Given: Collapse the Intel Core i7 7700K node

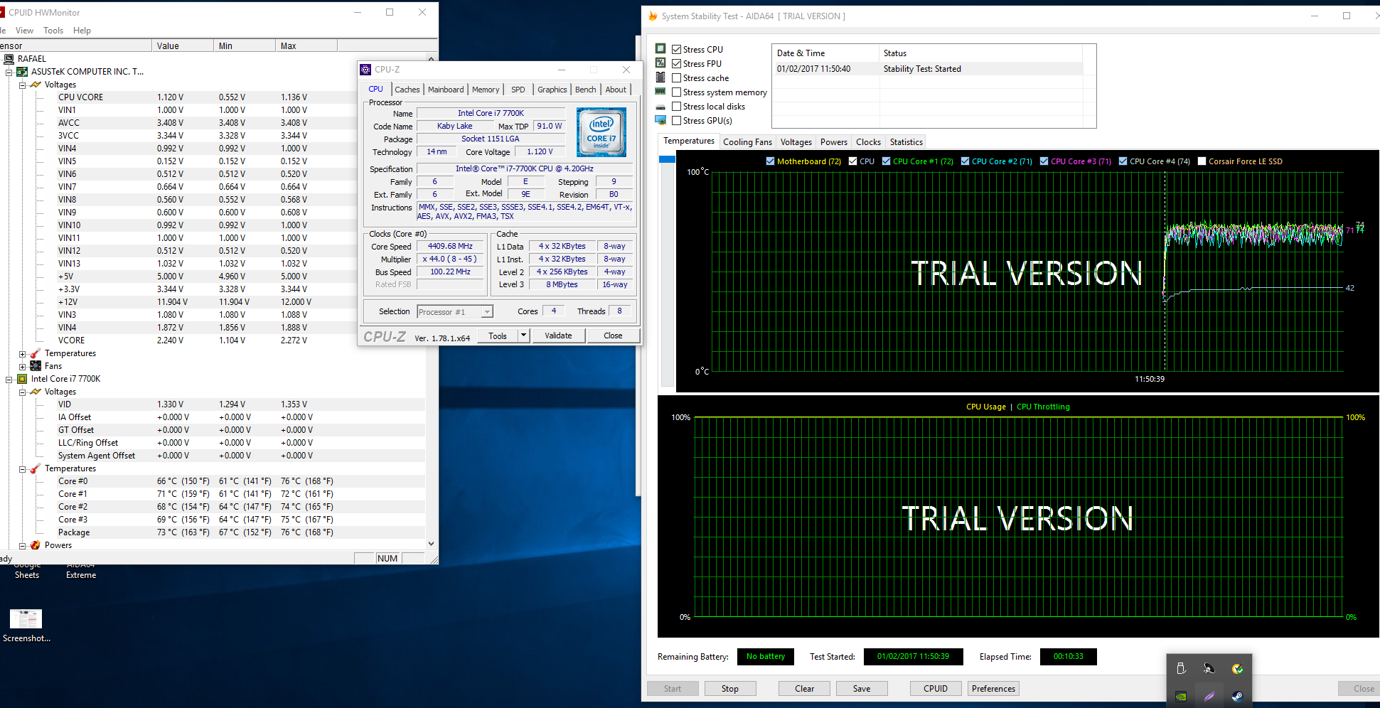Looking at the screenshot, I should (9, 379).
